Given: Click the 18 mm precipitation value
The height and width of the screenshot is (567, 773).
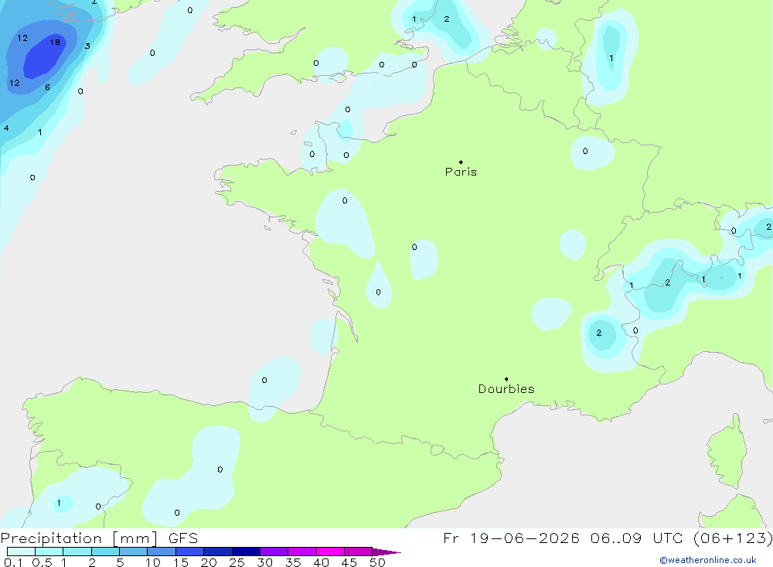Looking at the screenshot, I should point(55,43).
